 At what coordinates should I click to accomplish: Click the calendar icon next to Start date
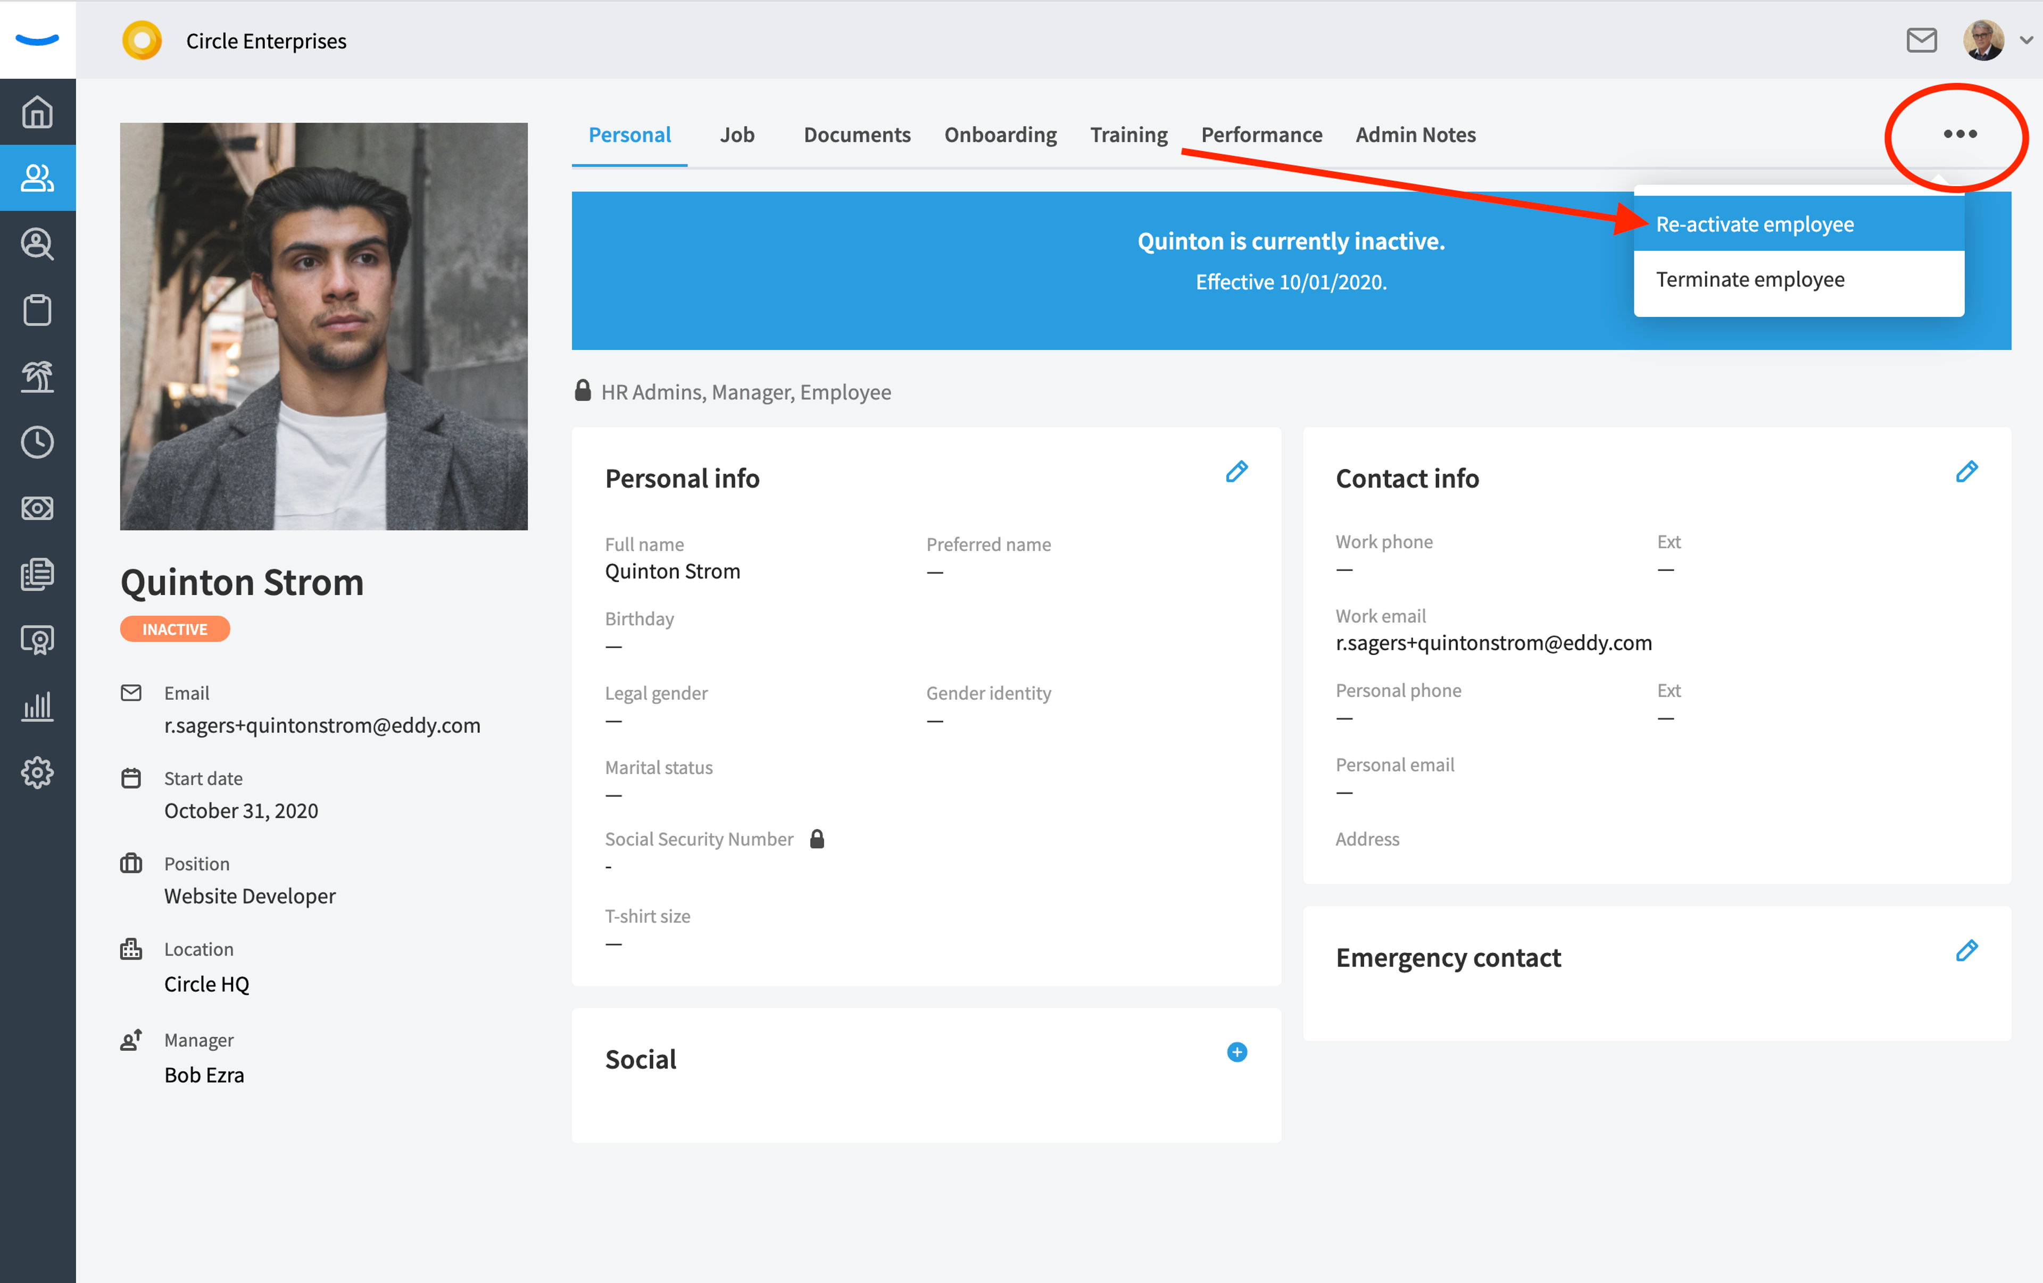131,777
